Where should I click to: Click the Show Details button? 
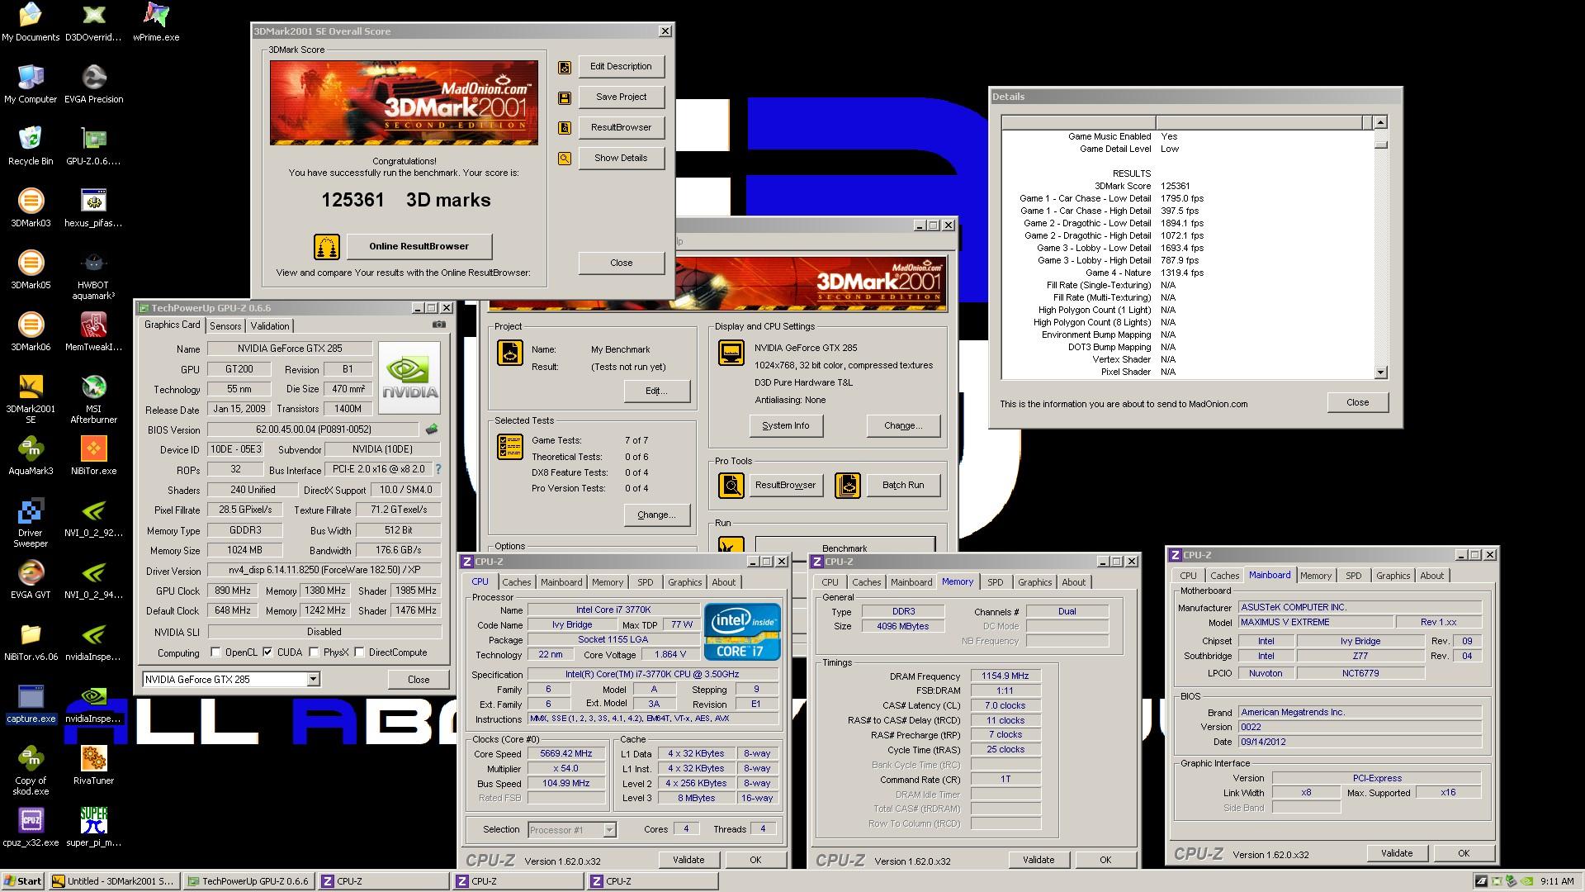(x=621, y=158)
